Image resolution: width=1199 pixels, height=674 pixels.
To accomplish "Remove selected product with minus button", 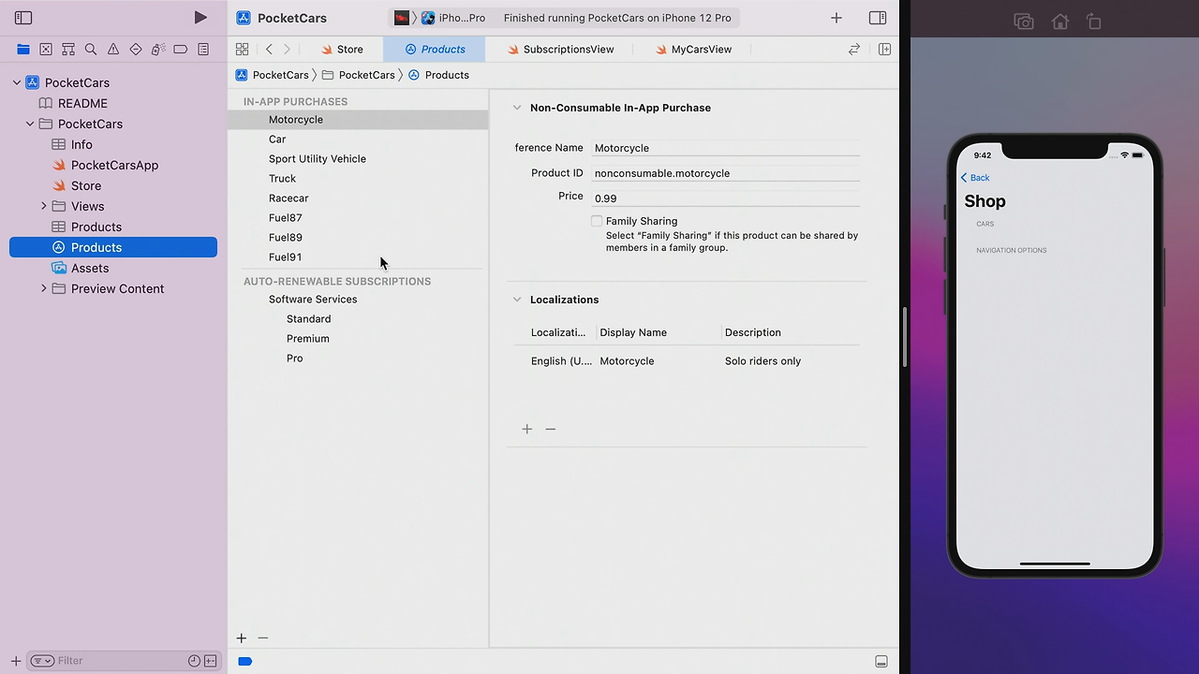I will tap(263, 638).
